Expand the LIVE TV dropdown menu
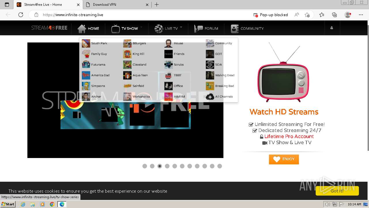Screen dimensions: 369x208 [x=168, y=28]
